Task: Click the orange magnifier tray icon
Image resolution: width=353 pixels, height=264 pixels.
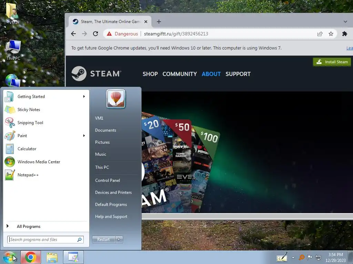Action: pyautogui.click(x=302, y=257)
